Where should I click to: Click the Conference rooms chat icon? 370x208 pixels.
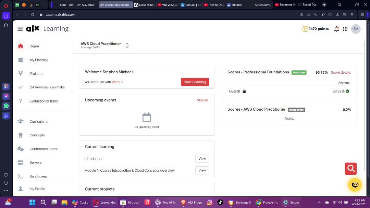(x=21, y=149)
